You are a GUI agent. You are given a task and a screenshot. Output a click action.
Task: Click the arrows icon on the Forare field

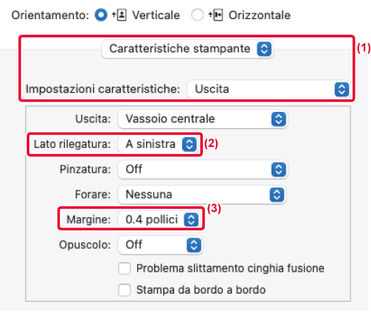pyautogui.click(x=277, y=195)
